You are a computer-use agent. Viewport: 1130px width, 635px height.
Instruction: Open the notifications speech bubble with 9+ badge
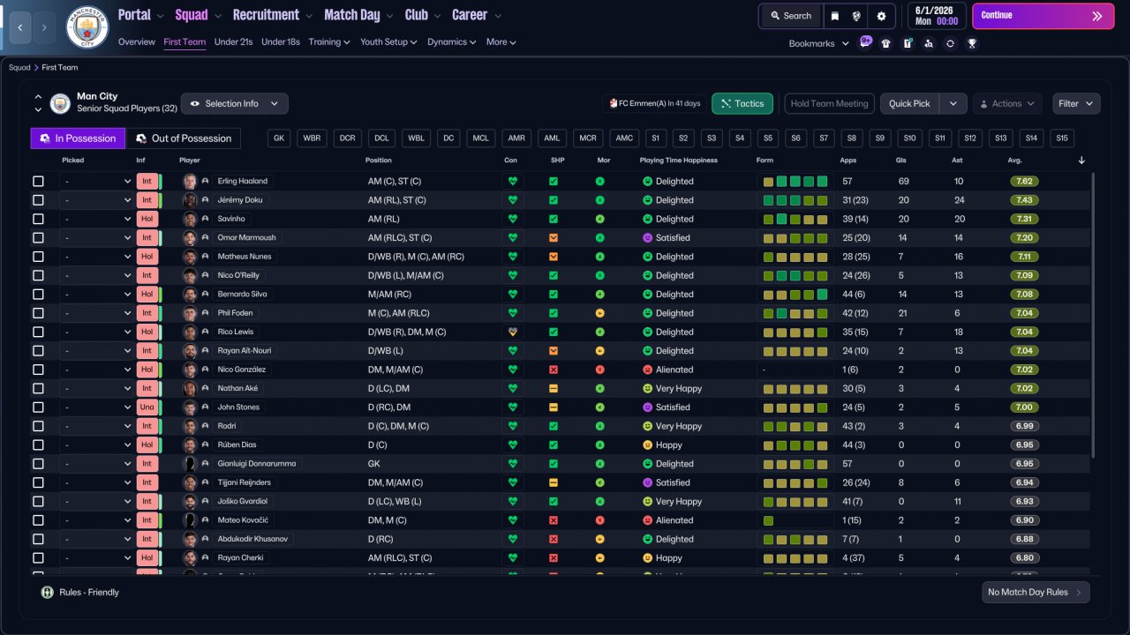point(865,43)
